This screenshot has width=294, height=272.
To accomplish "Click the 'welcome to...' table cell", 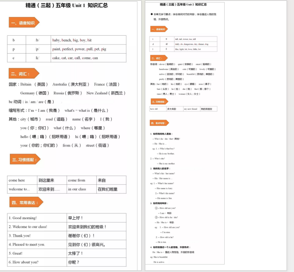I will click(22, 189).
